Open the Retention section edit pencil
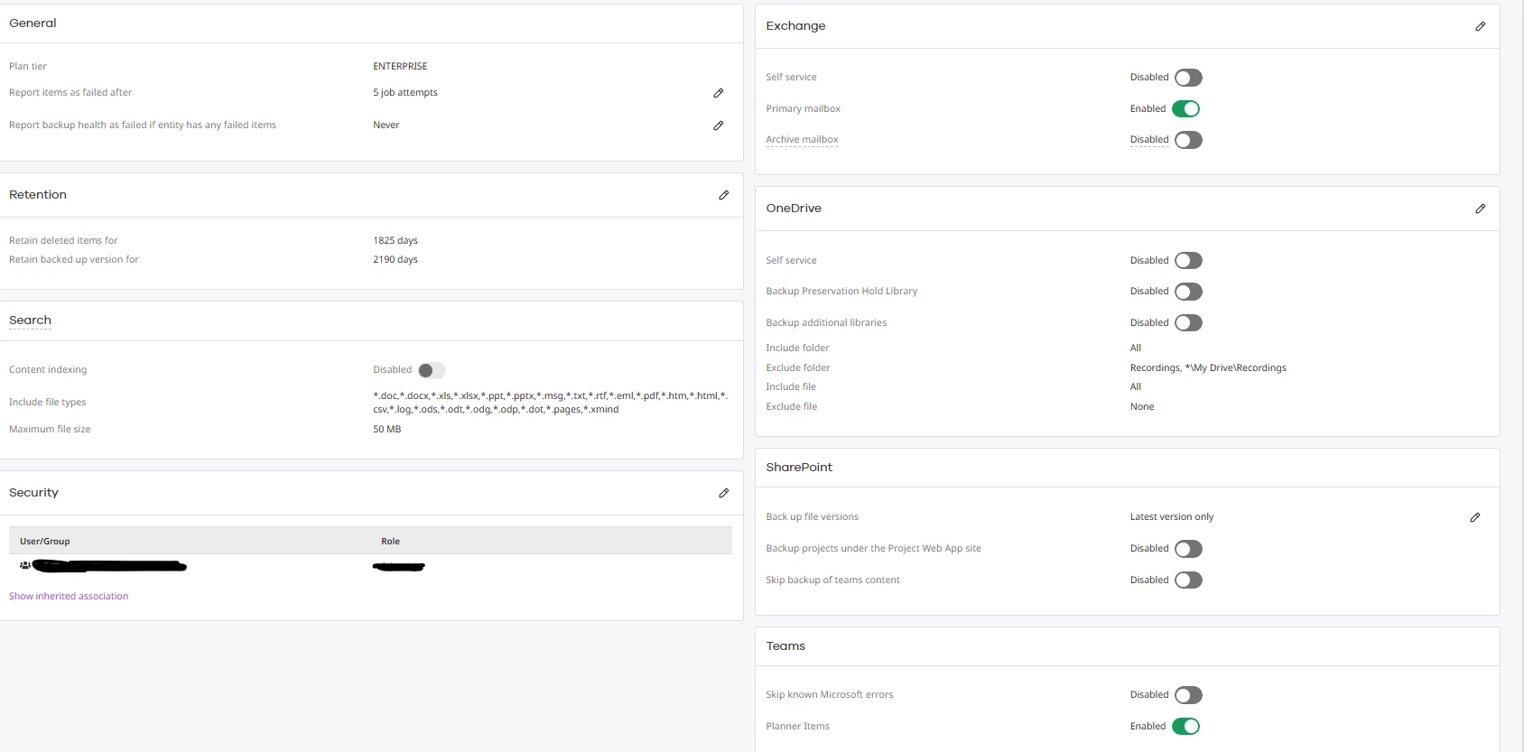The height and width of the screenshot is (752, 1524). click(723, 195)
